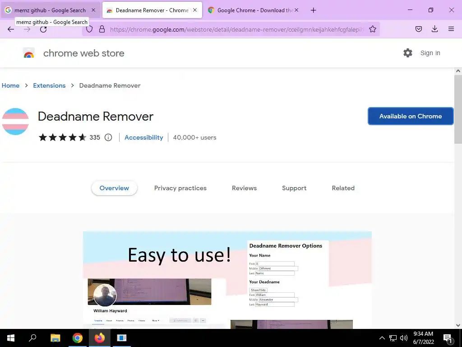Click the Easy to use screenshot image
Viewport: 462px width, 347px height.
point(227,280)
